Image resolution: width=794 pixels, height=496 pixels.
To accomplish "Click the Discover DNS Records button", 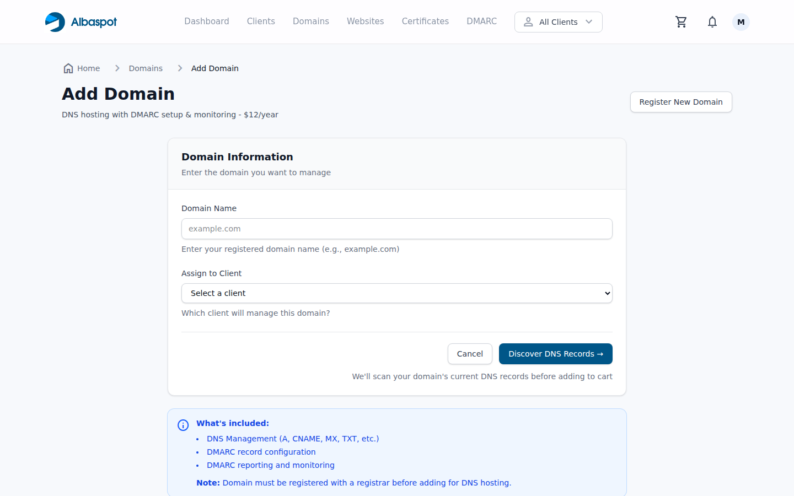I will [555, 354].
